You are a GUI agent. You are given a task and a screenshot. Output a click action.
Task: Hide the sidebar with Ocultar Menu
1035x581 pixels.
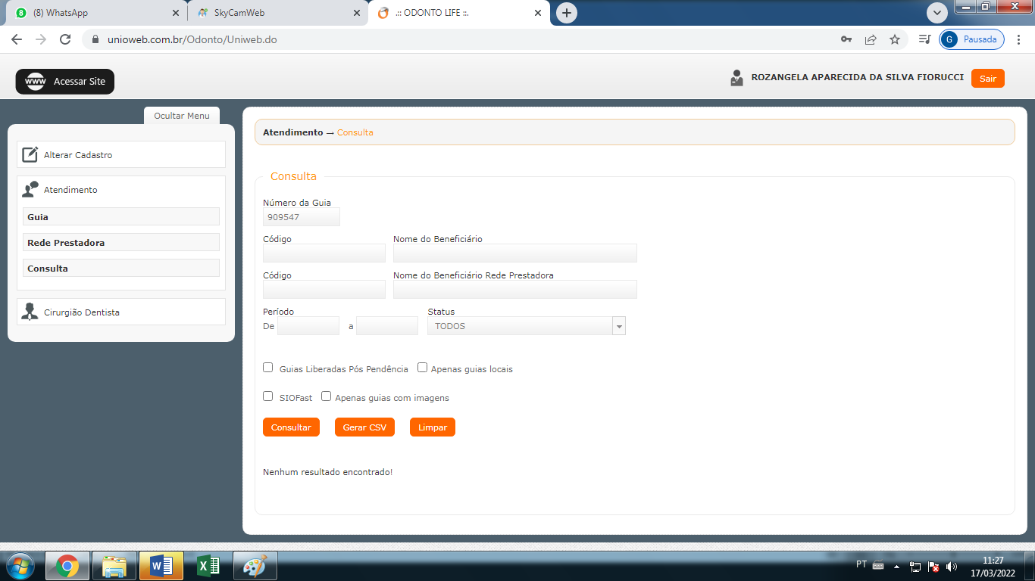pyautogui.click(x=182, y=116)
